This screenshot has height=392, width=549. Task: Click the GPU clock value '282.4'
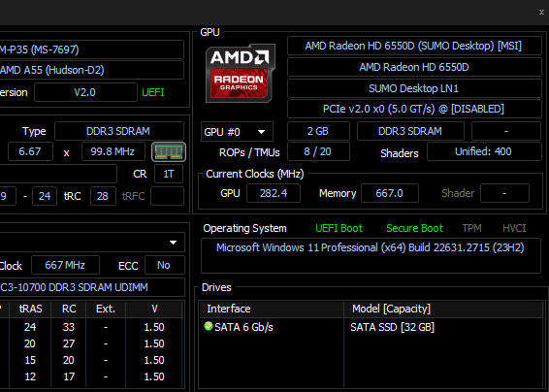point(274,193)
